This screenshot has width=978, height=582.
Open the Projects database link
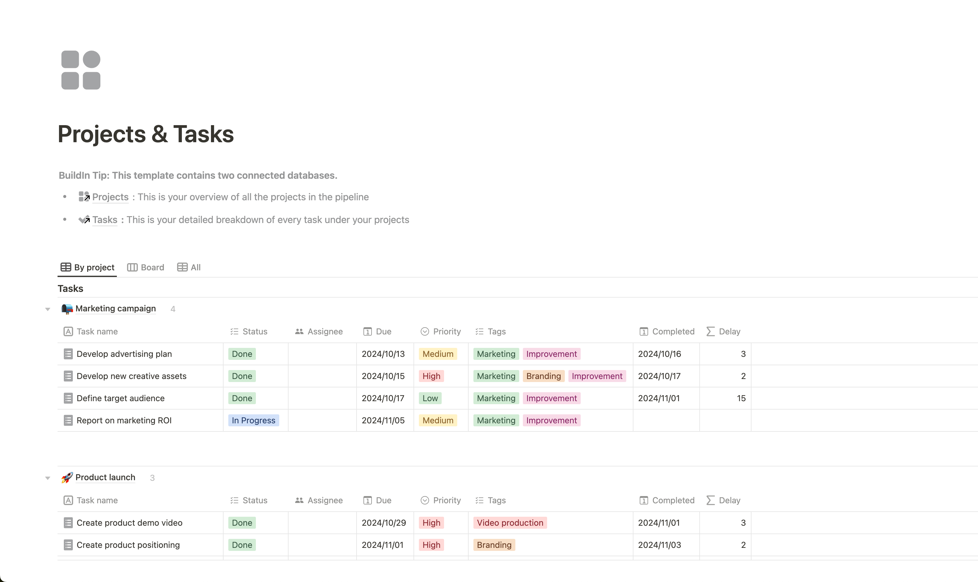click(110, 197)
